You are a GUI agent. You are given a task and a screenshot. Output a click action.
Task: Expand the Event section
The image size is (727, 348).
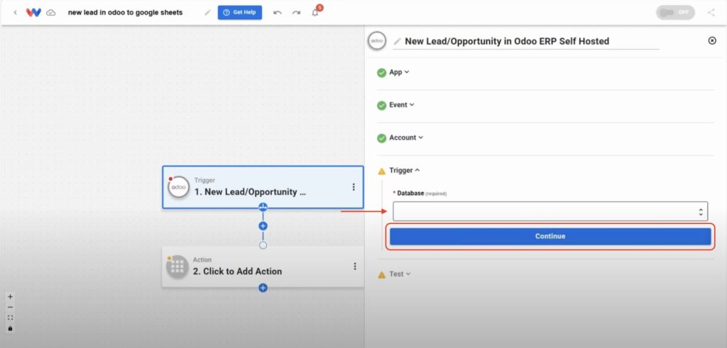402,105
